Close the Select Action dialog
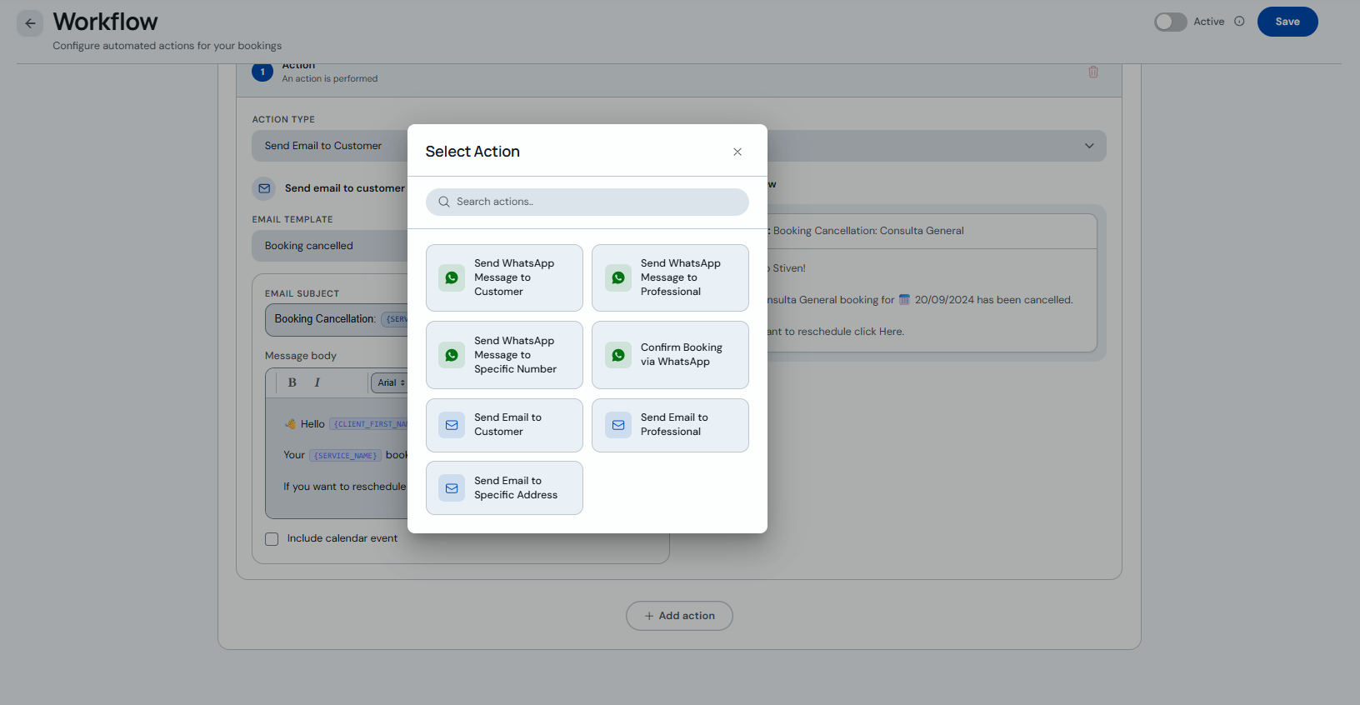 click(x=737, y=152)
